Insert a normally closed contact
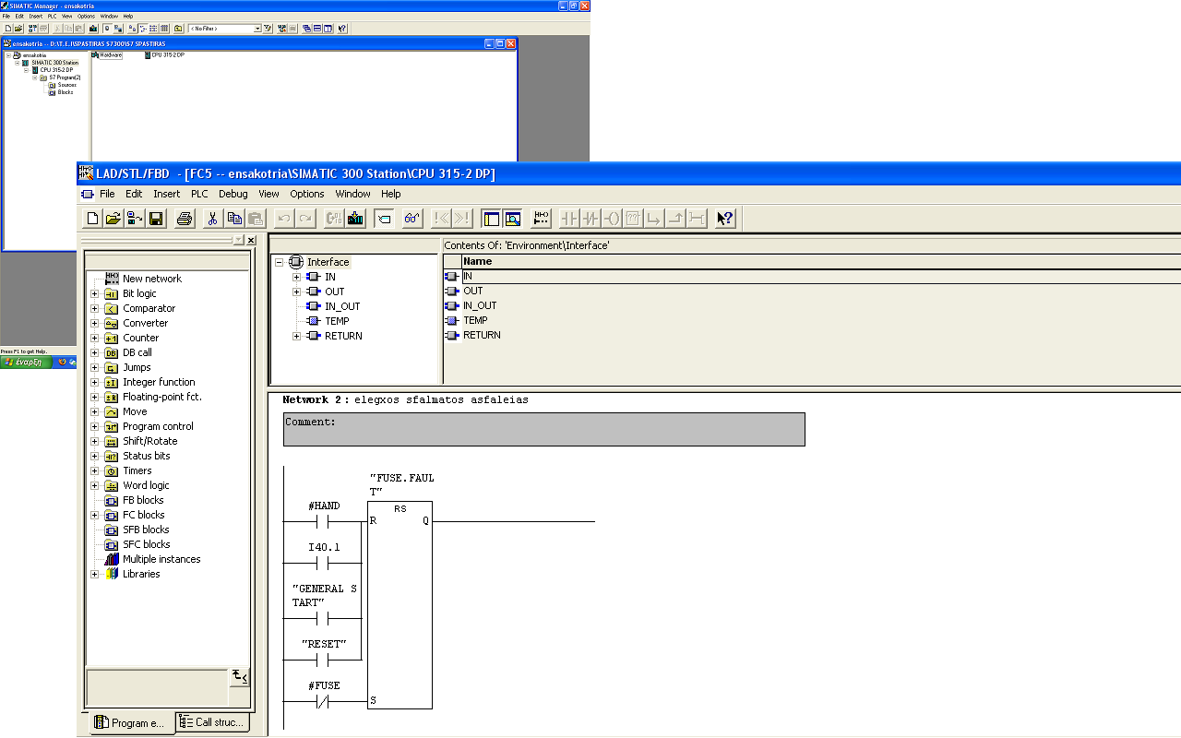This screenshot has width=1181, height=738. point(590,219)
